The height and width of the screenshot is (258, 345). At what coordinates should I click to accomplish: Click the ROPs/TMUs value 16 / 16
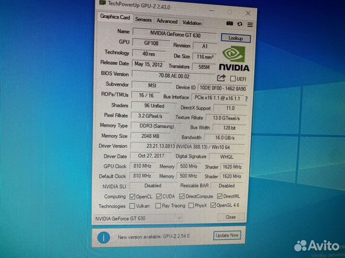(x=146, y=95)
